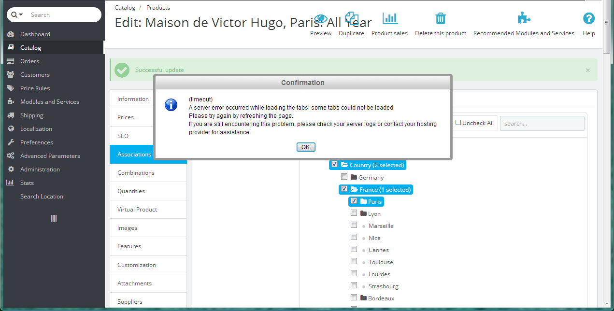
Task: Open the Combinations tab
Action: [x=148, y=173]
